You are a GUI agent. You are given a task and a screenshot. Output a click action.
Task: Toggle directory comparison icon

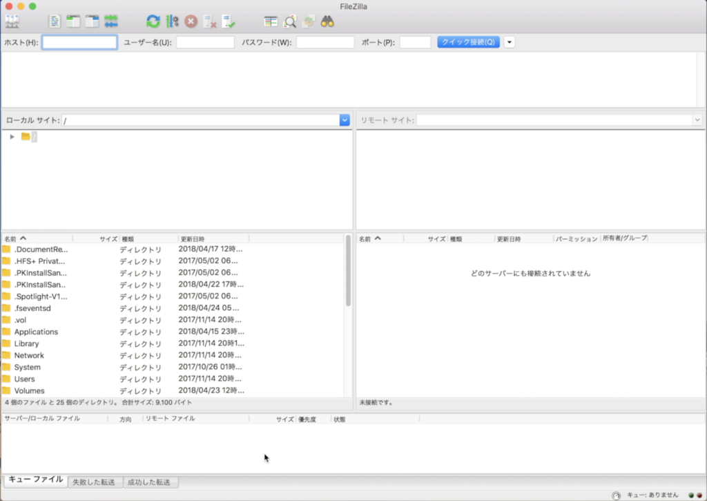289,21
